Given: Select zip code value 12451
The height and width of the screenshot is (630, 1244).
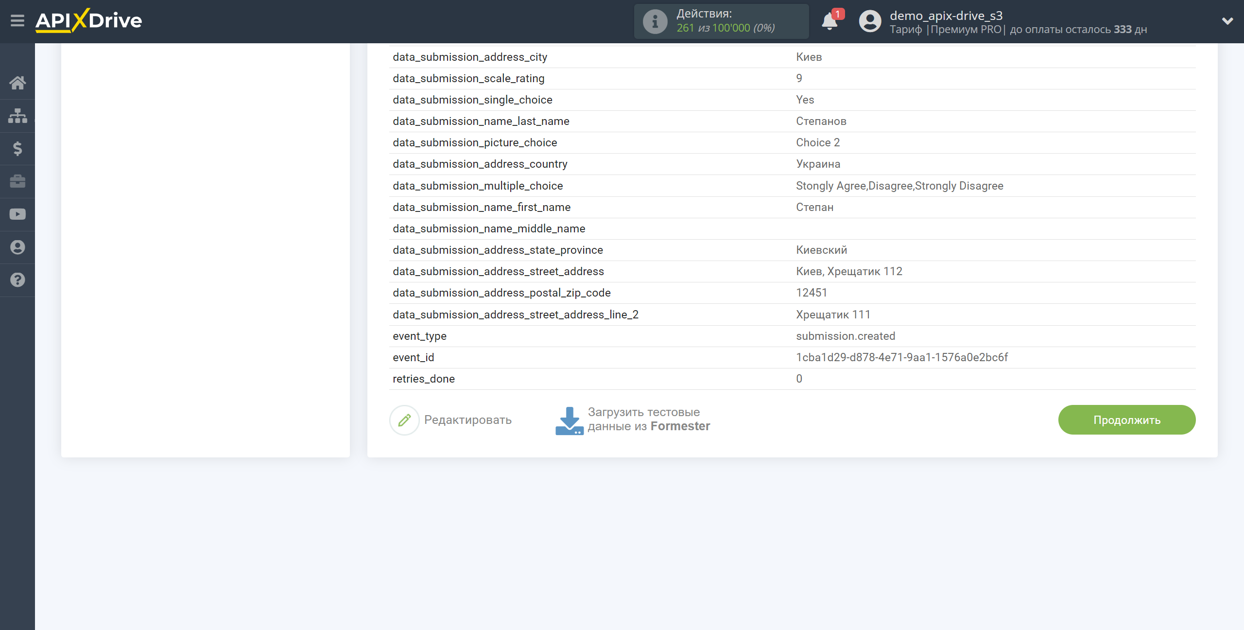Looking at the screenshot, I should (812, 293).
